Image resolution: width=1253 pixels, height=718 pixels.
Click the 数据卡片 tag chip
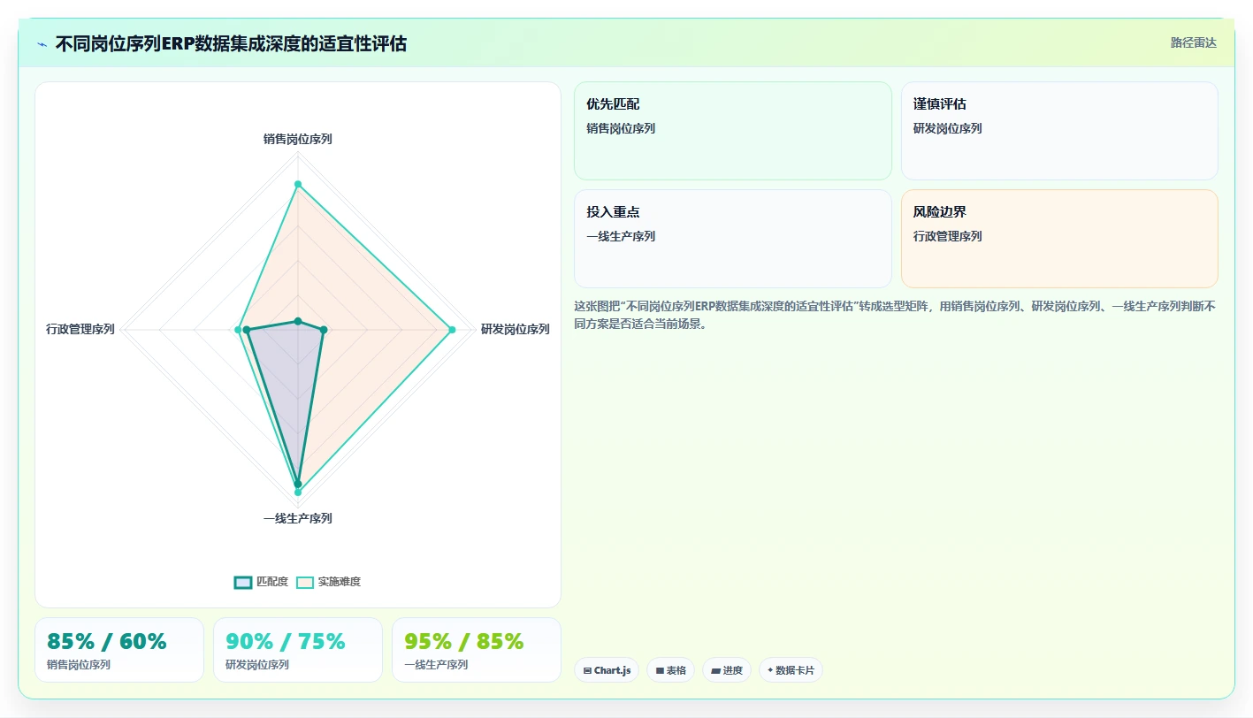(791, 670)
